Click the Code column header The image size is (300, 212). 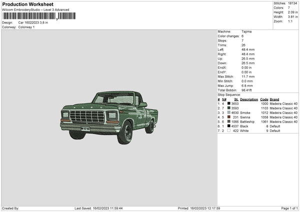pos(264,99)
